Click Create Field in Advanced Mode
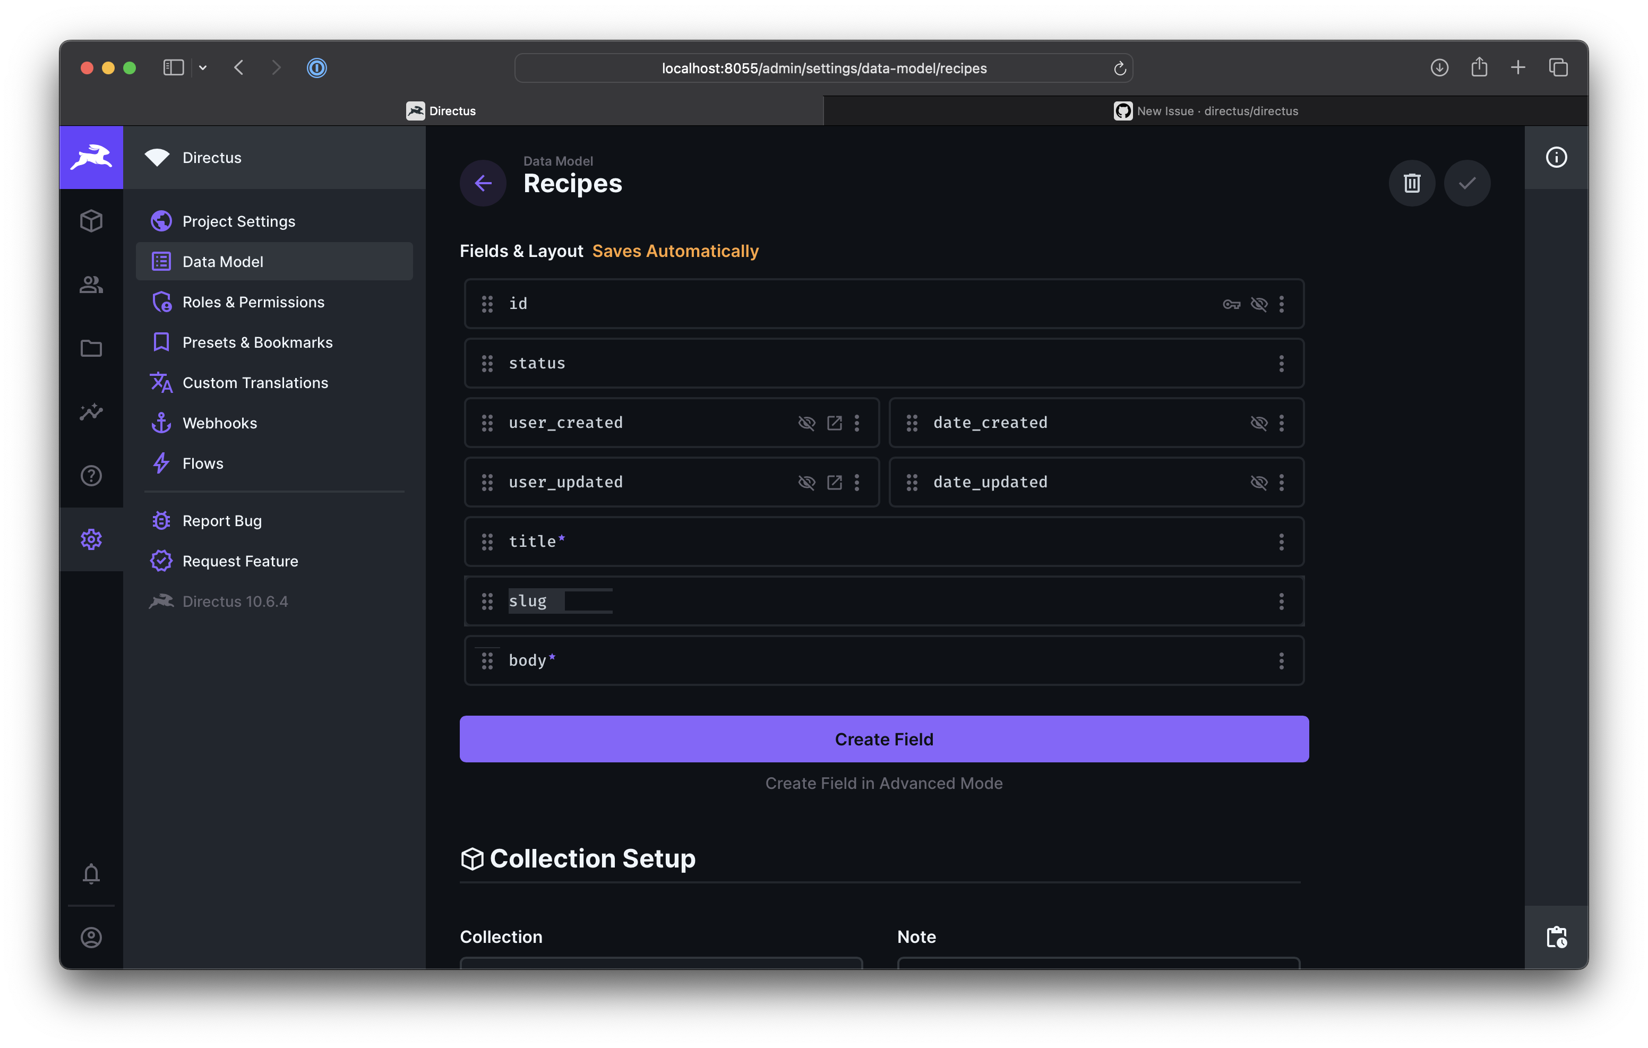The width and height of the screenshot is (1648, 1048). click(x=883, y=783)
